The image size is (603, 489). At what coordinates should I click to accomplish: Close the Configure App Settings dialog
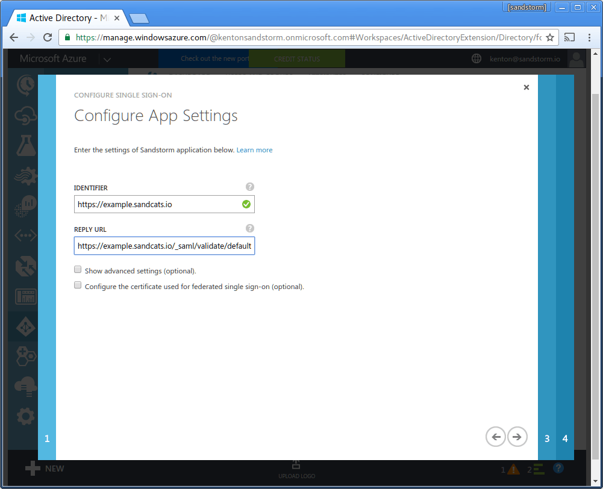click(526, 87)
